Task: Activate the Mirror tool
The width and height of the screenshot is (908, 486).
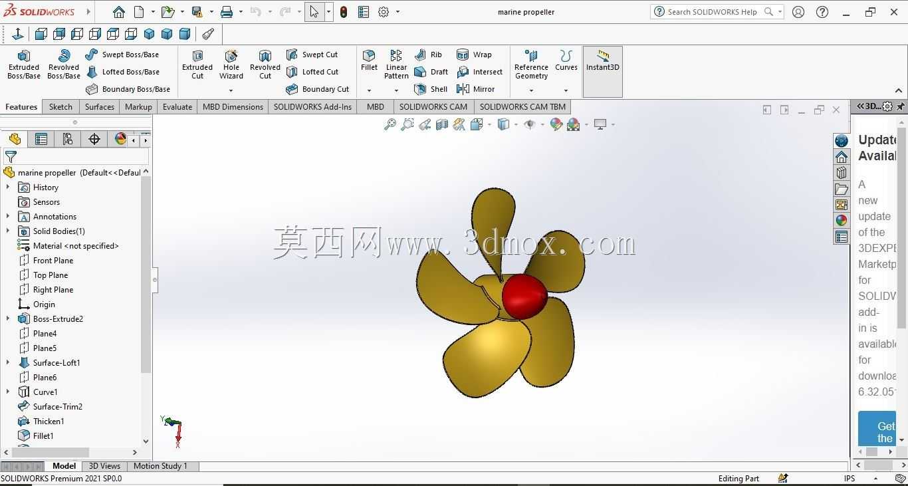Action: pyautogui.click(x=475, y=89)
